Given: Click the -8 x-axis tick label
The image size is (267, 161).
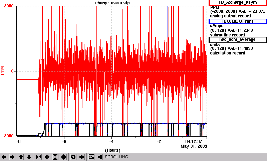Looking at the screenshot, I should coord(18,142).
